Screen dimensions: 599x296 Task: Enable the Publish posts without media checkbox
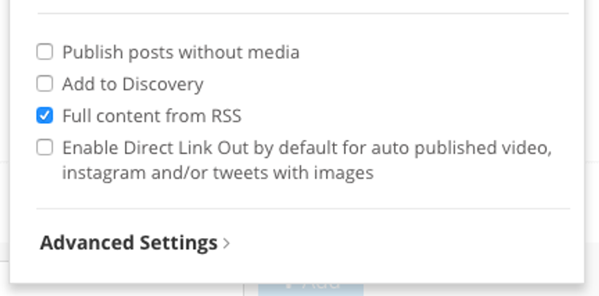click(45, 52)
